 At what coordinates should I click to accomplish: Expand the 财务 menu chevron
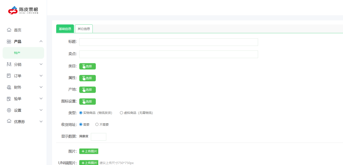(x=41, y=87)
